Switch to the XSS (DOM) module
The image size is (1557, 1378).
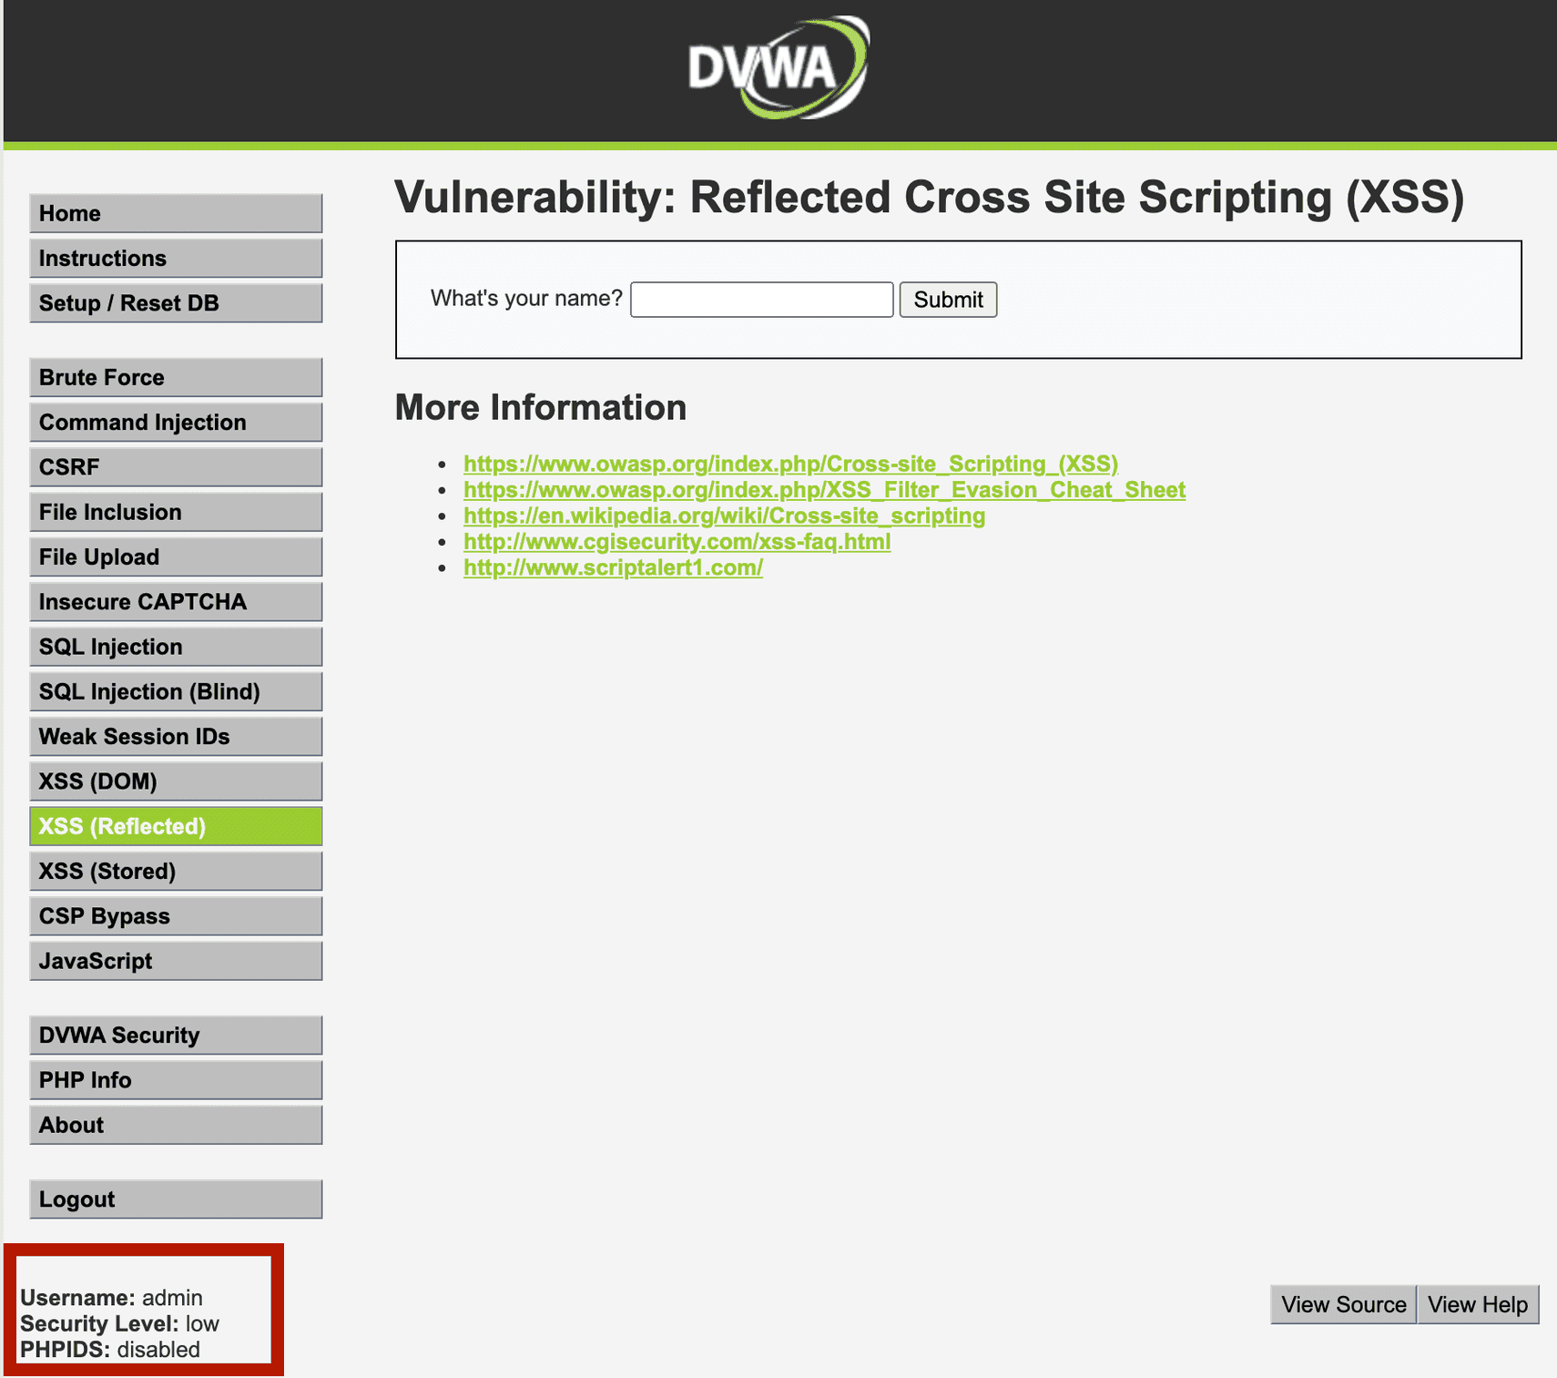pos(176,781)
